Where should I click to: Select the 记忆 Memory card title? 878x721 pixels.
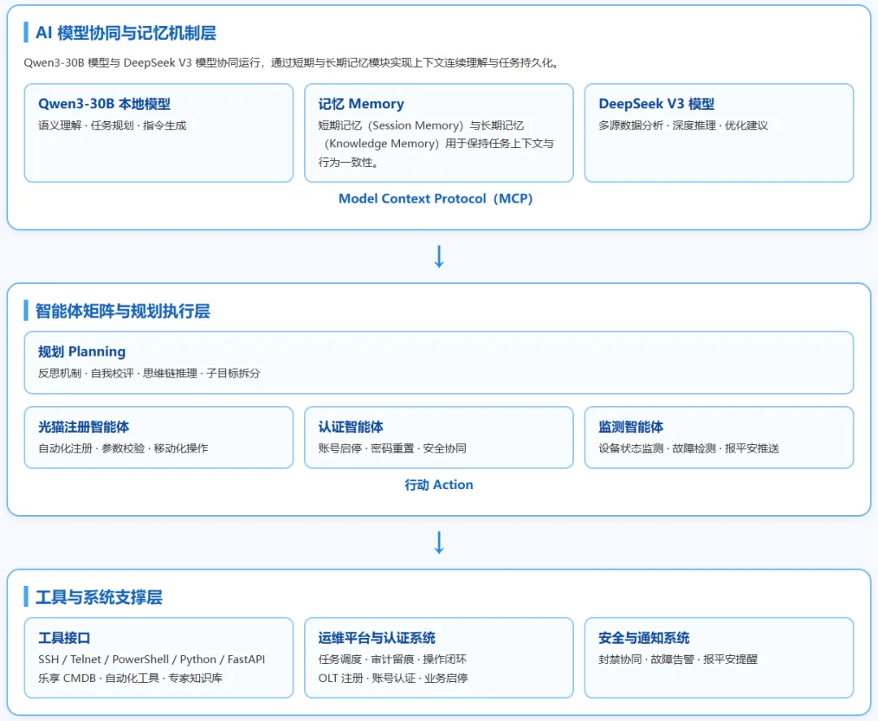click(x=361, y=103)
